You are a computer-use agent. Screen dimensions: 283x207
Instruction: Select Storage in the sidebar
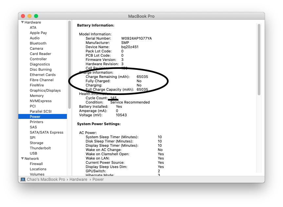coord(36,142)
